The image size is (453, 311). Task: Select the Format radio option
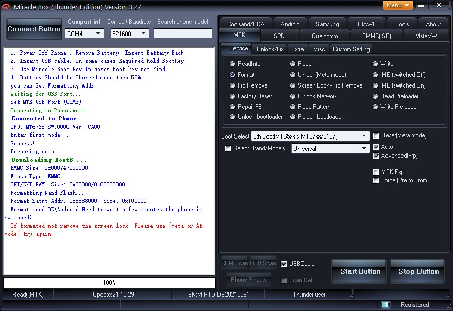[242, 75]
